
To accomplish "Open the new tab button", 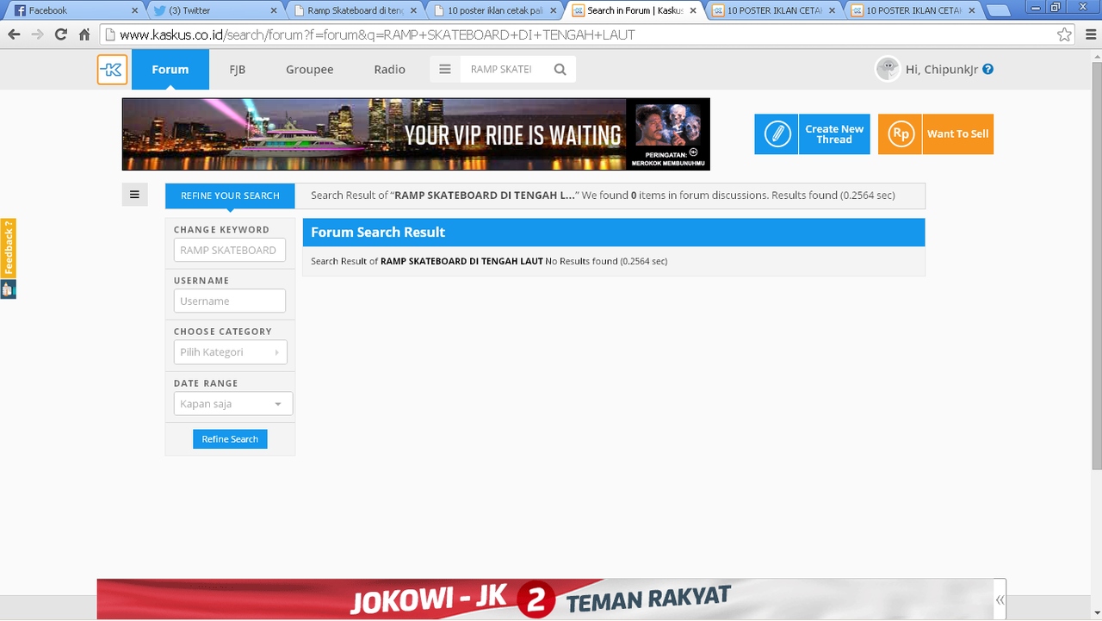I will pos(999,11).
